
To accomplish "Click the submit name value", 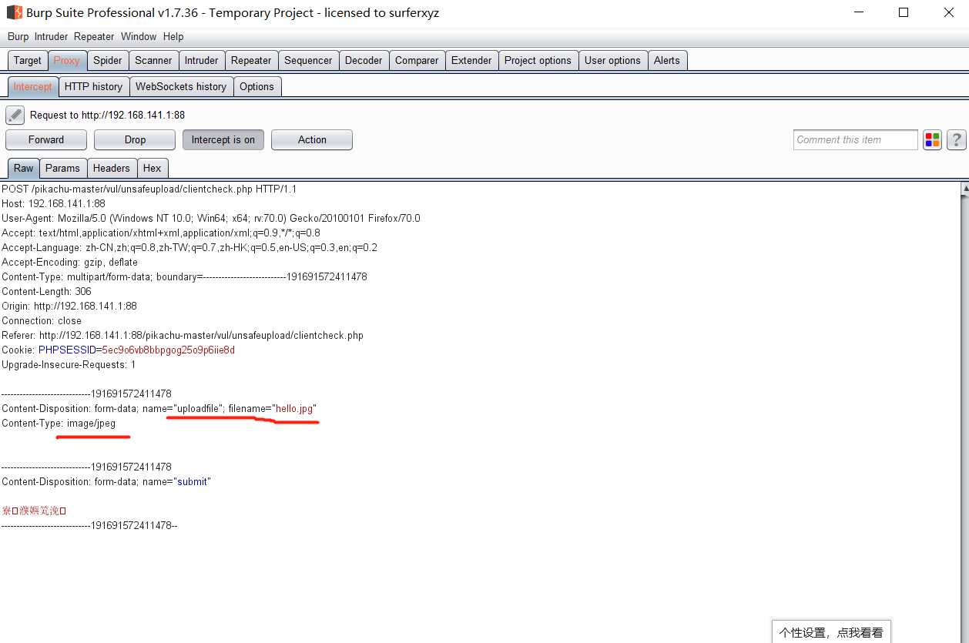I will [193, 481].
